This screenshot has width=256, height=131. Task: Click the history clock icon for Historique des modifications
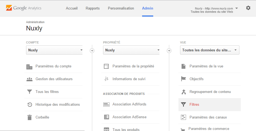[30, 105]
